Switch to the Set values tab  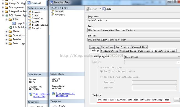point(107,47)
